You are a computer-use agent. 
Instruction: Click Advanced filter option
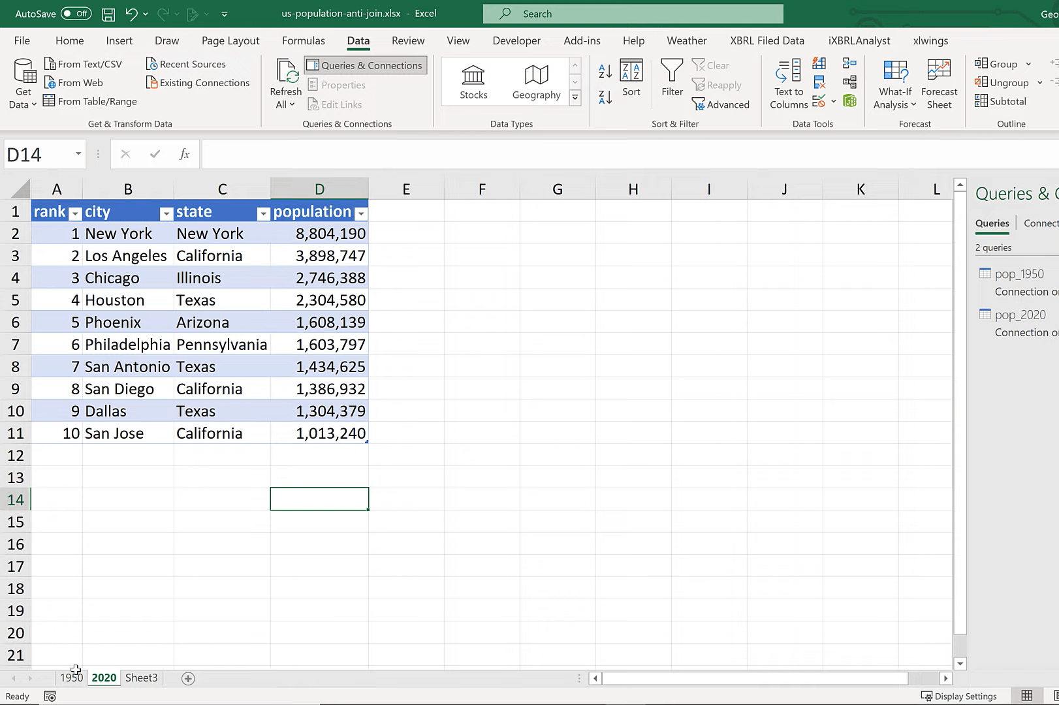[721, 104]
